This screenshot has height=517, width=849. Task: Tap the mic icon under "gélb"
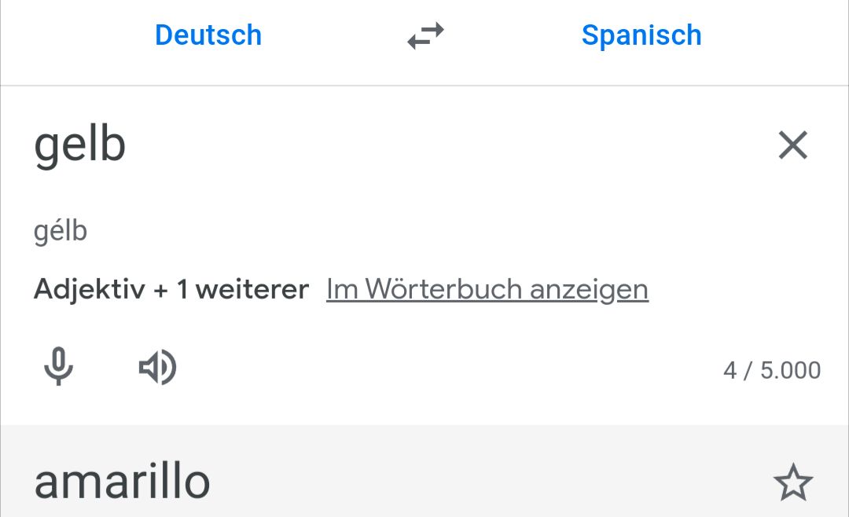(x=59, y=367)
